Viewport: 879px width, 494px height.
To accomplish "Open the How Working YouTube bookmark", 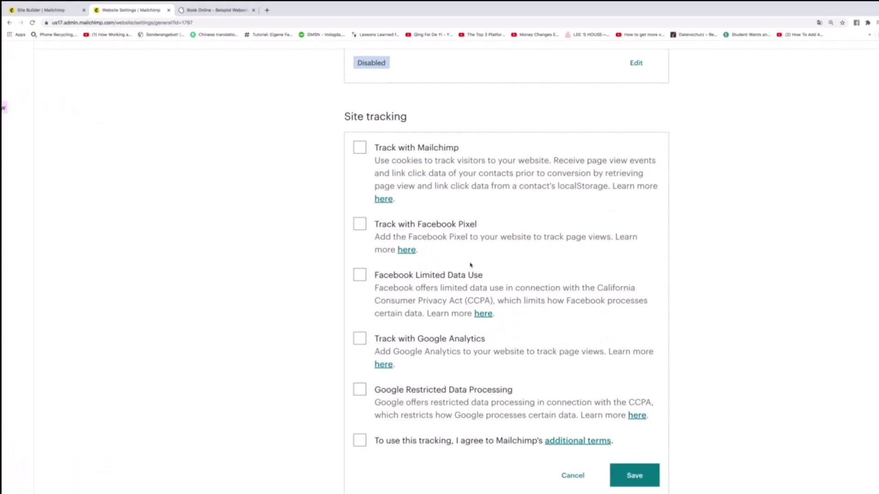I will tap(108, 34).
